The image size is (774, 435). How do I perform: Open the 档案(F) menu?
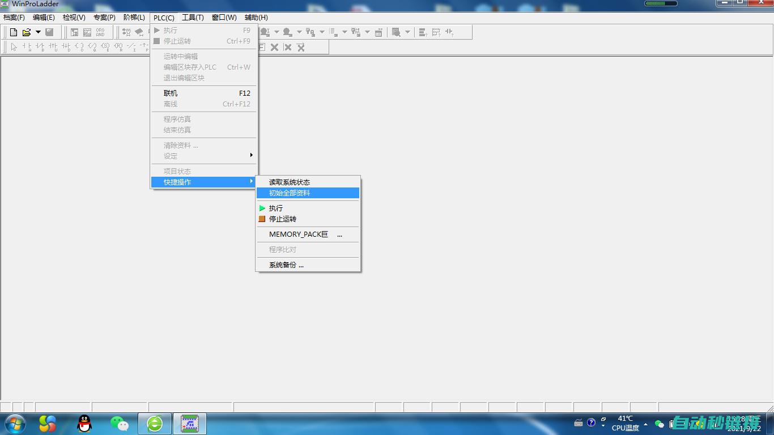14,18
